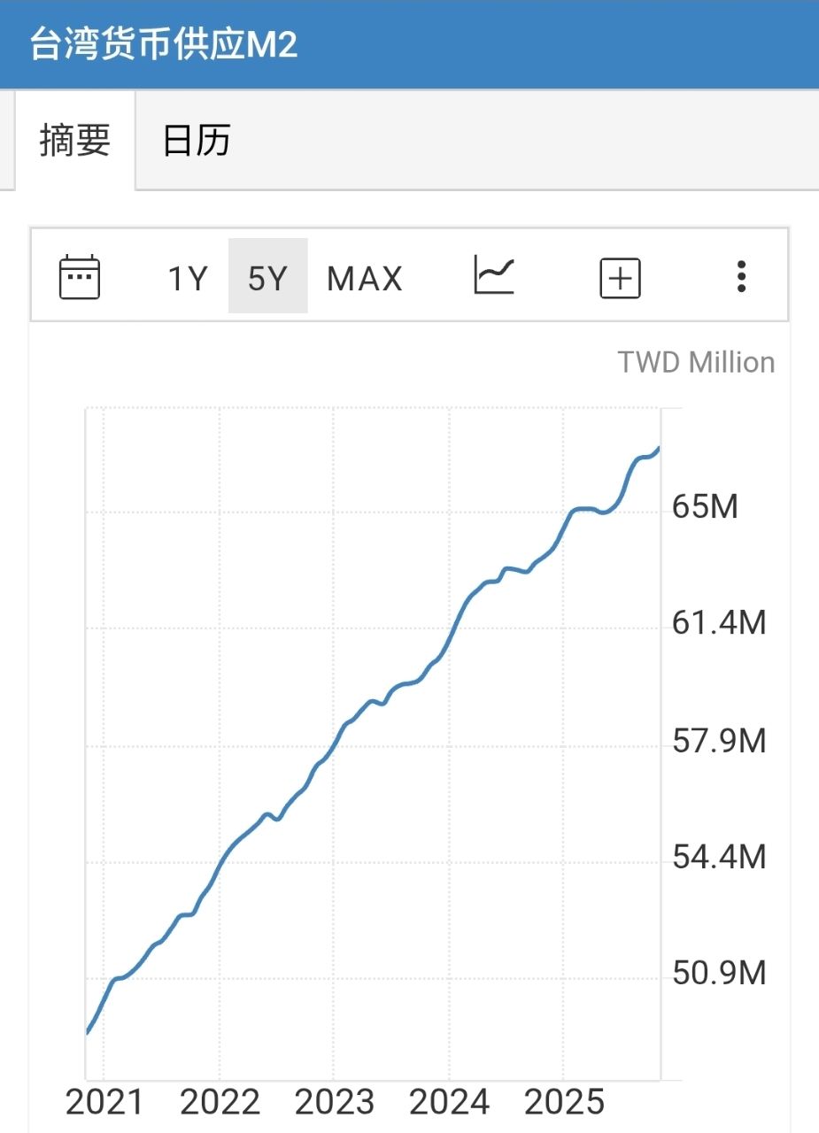Viewport: 819px width, 1133px height.
Task: Select the 5Y time range
Action: (x=267, y=279)
